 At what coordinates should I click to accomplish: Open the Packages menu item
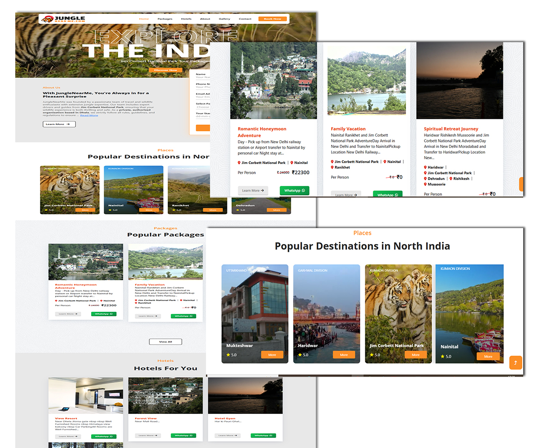tap(165, 19)
